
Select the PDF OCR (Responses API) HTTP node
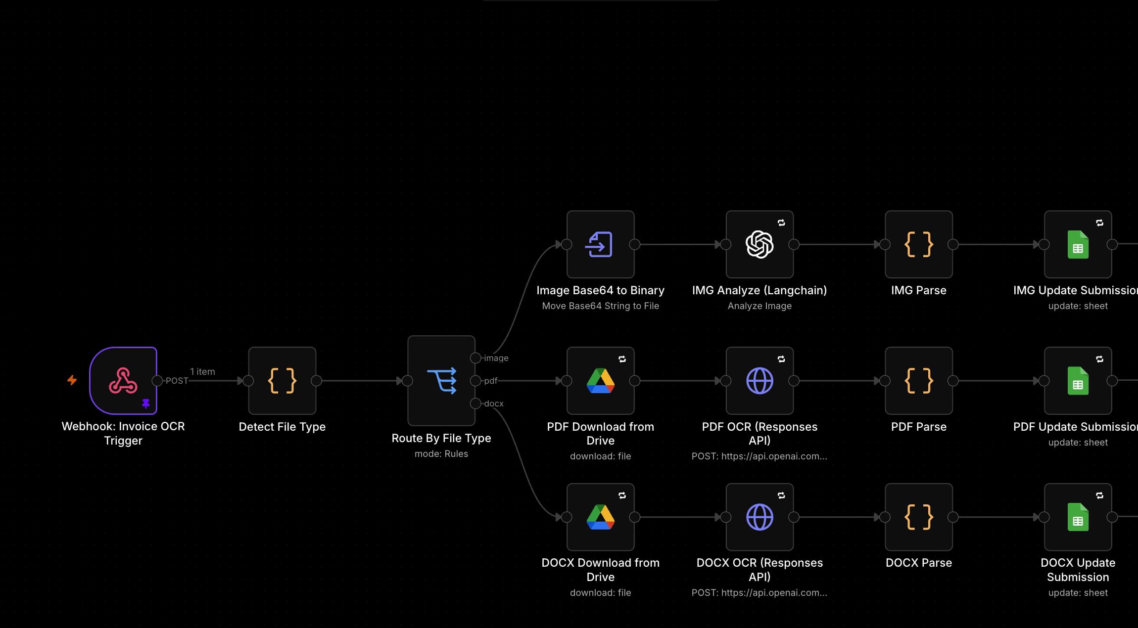pyautogui.click(x=759, y=381)
